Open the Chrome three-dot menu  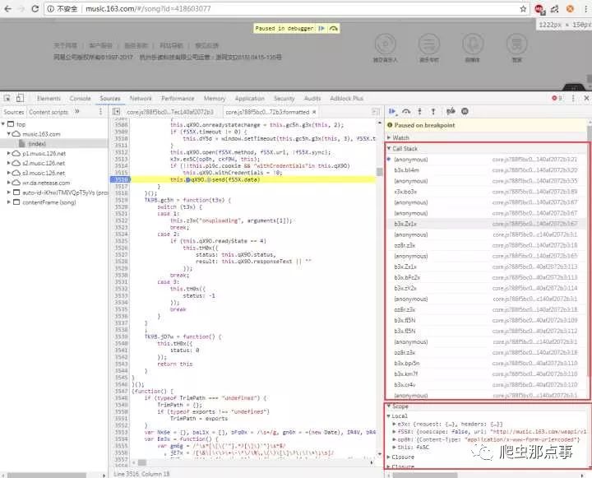coord(585,9)
